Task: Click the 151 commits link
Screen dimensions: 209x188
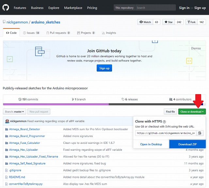Action: (28, 99)
